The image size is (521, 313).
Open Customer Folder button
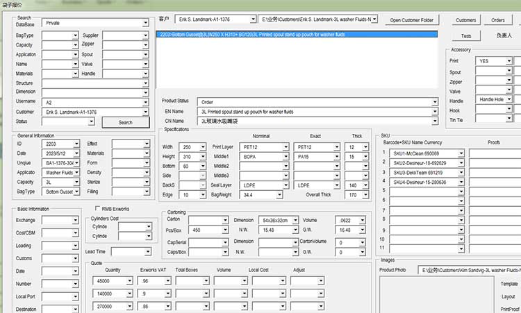click(x=411, y=20)
